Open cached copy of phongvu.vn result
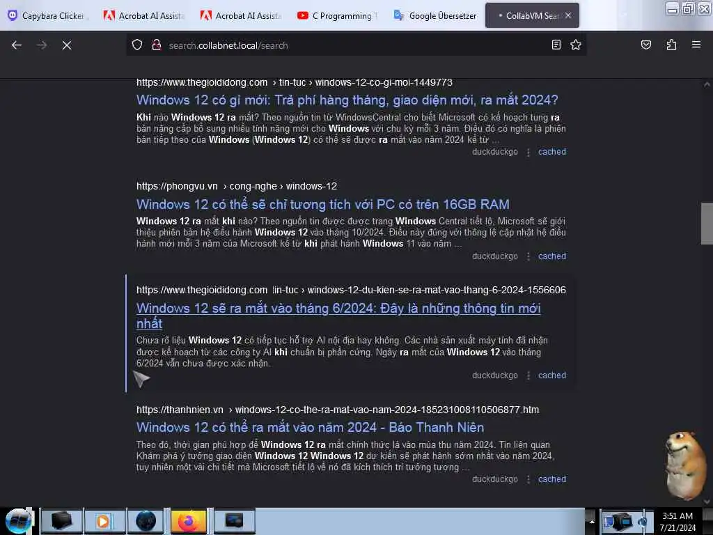713x535 pixels. [x=552, y=256]
